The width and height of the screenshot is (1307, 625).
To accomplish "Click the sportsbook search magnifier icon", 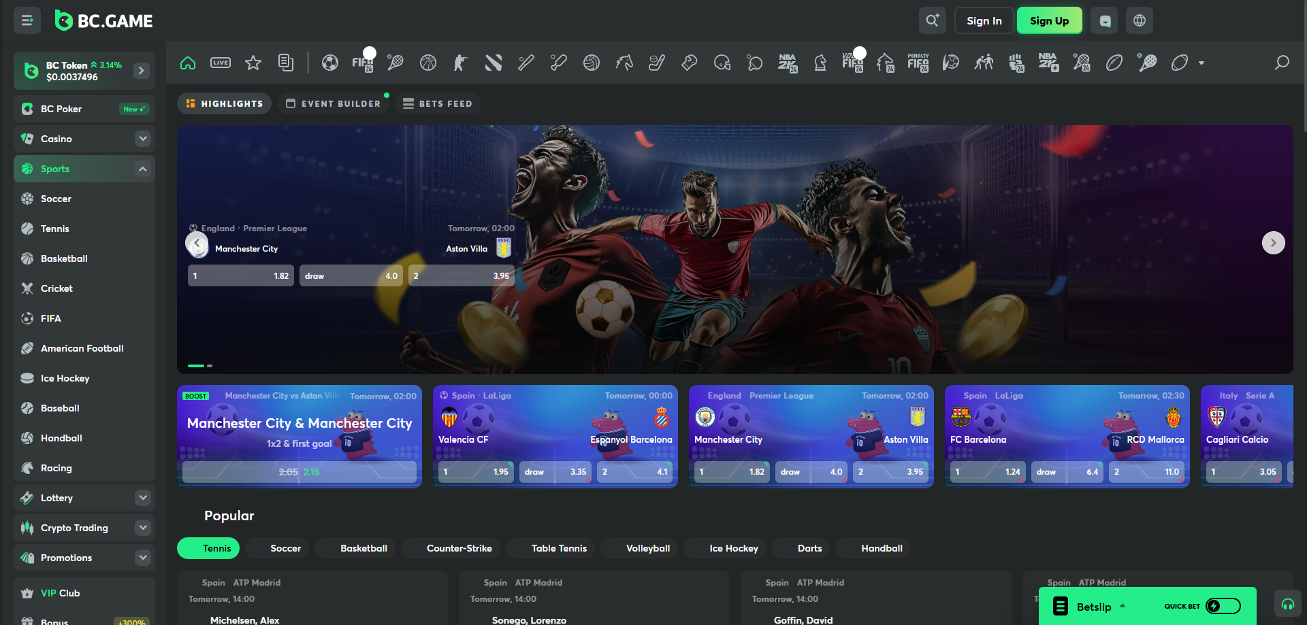I will (x=1282, y=63).
